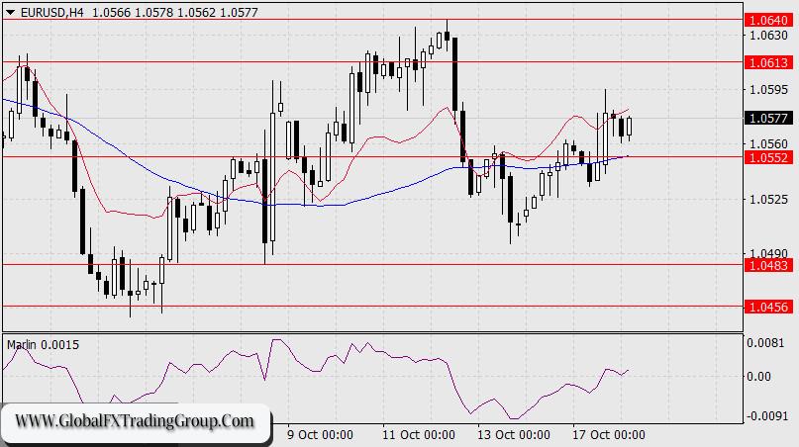
Task: Click the -0.0091 oscillator scale value
Action: (x=765, y=416)
